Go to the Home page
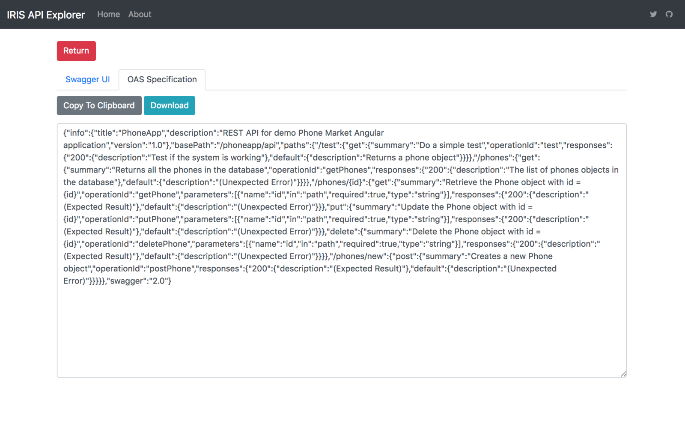 click(x=108, y=14)
